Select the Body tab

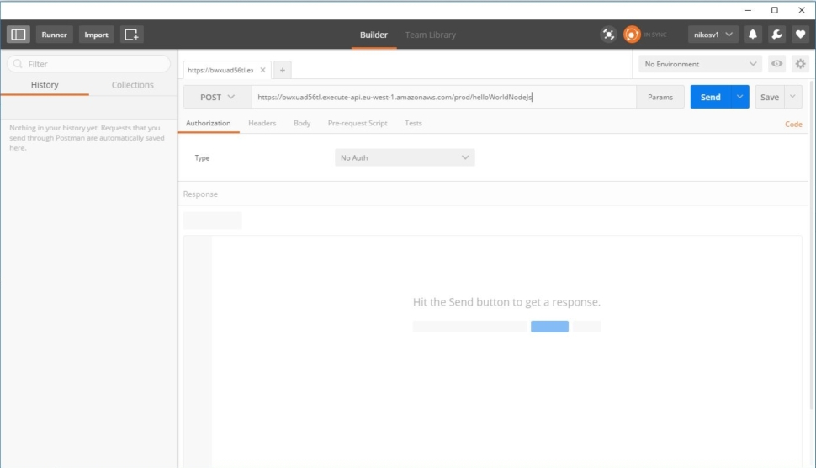coord(302,123)
